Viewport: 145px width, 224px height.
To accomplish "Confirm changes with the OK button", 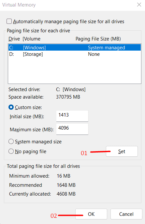I will tap(91, 214).
